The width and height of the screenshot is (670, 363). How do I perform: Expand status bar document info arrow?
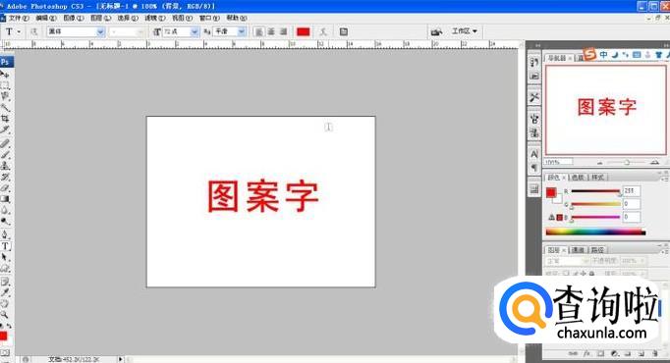[120, 359]
